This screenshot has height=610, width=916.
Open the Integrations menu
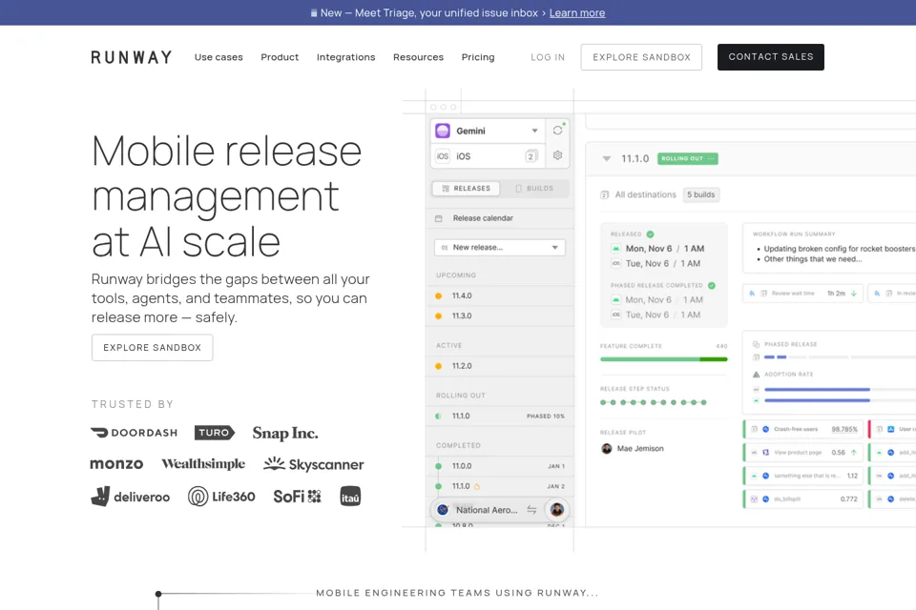tap(345, 57)
